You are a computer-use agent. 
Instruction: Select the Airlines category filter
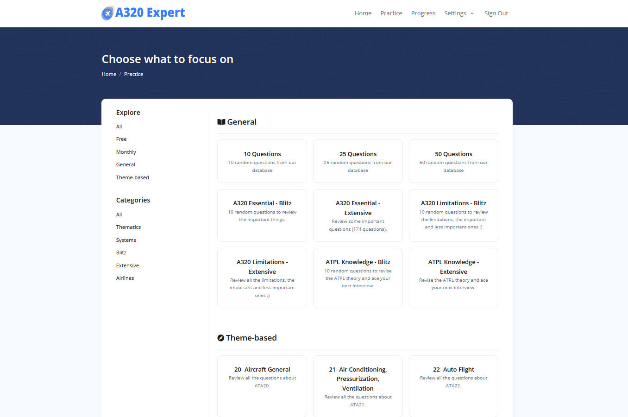click(x=125, y=278)
